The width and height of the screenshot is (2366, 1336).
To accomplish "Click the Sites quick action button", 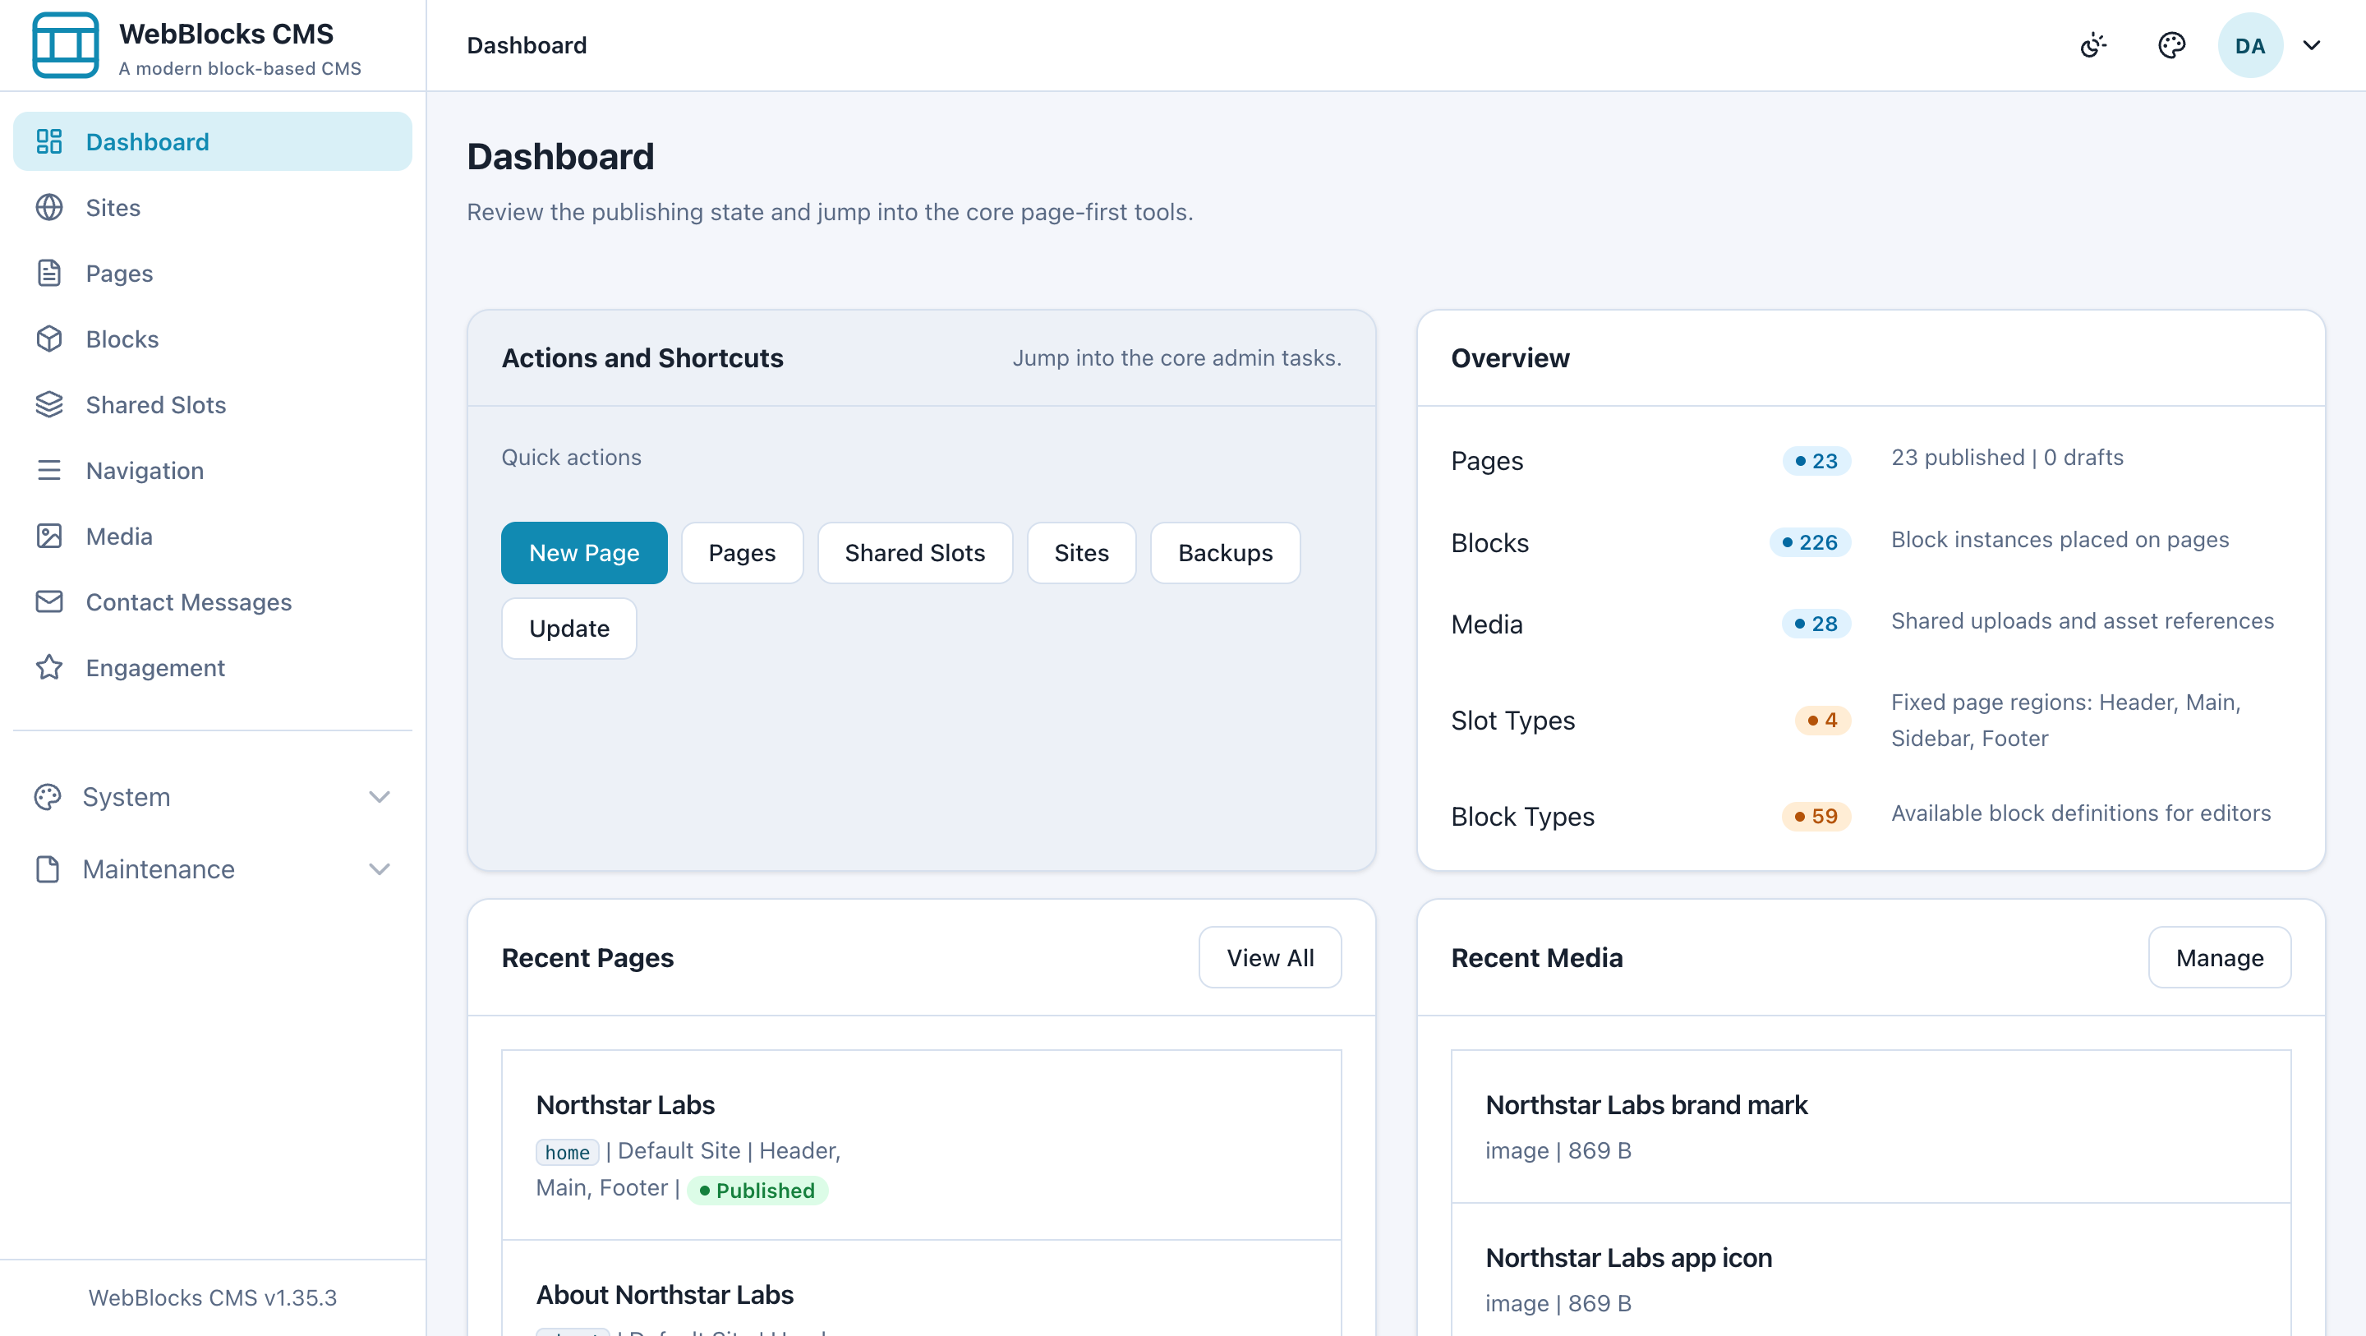I will pyautogui.click(x=1081, y=553).
